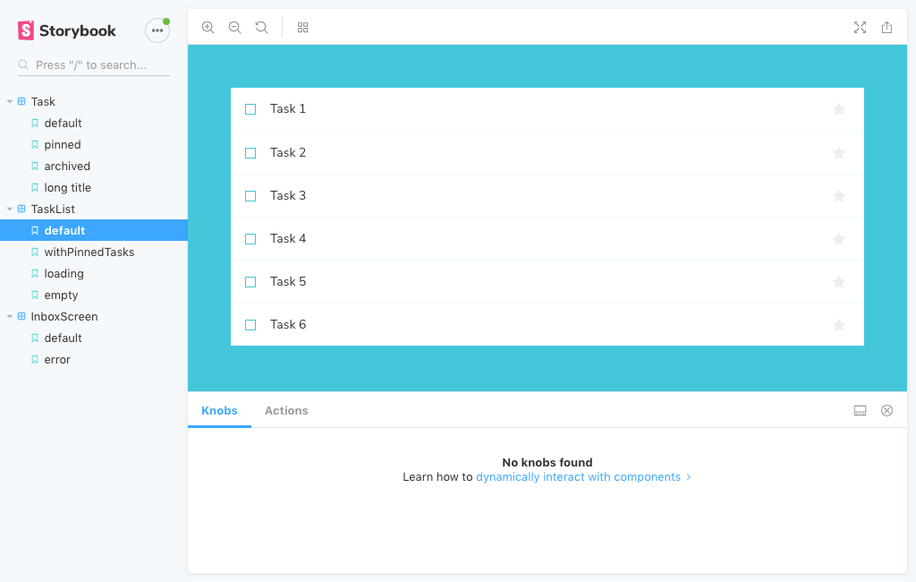This screenshot has width=916, height=582.
Task: Pin Task 6 with its star
Action: (x=839, y=325)
